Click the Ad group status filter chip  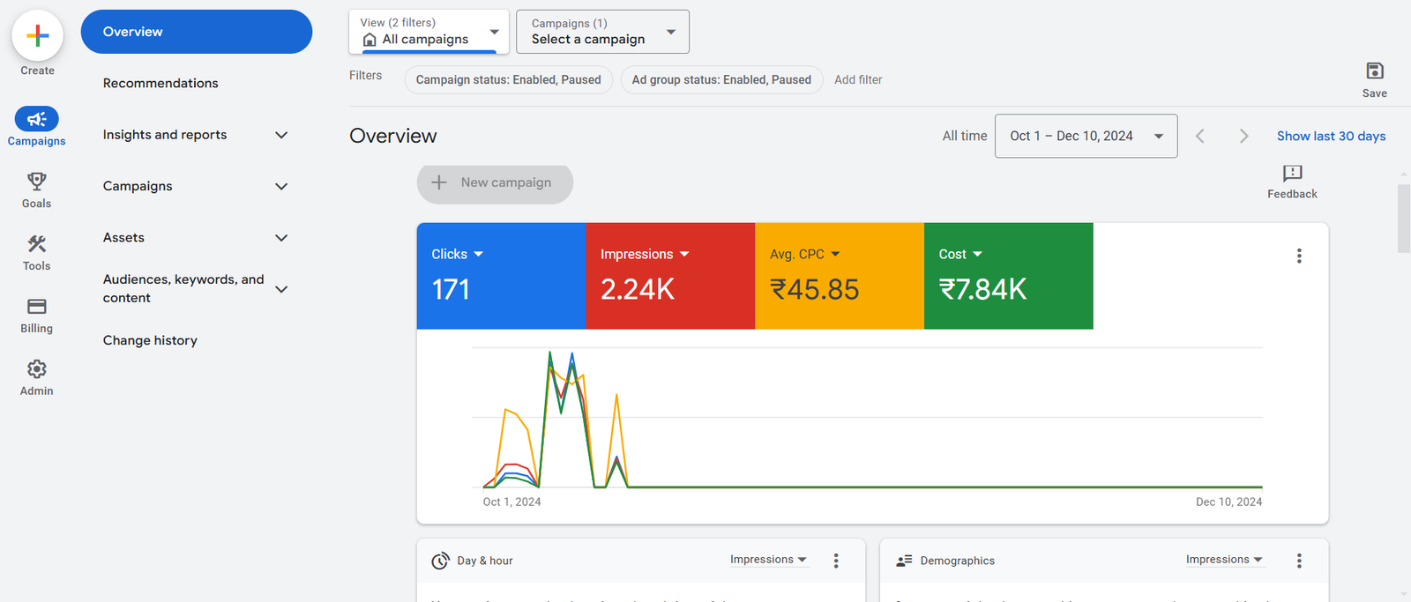(721, 79)
